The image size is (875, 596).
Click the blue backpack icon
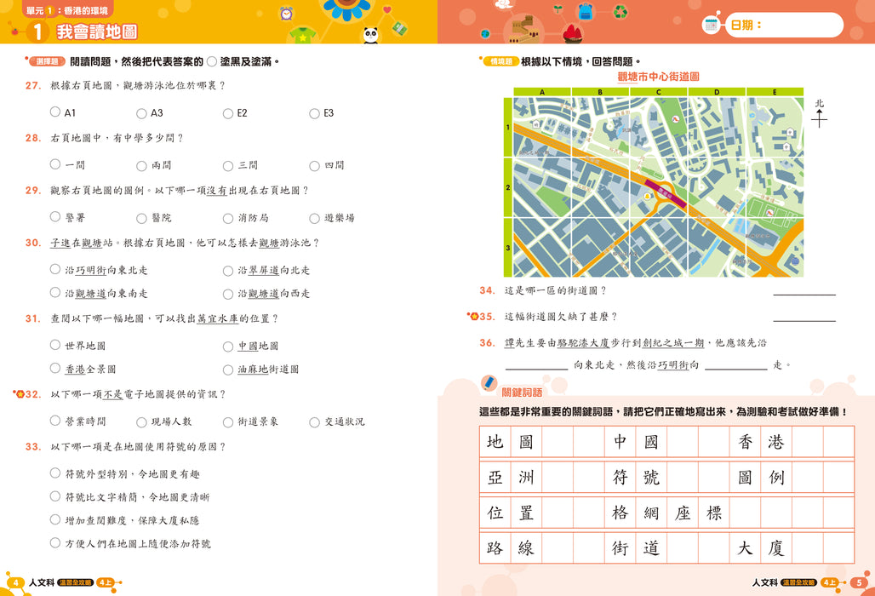[585, 11]
